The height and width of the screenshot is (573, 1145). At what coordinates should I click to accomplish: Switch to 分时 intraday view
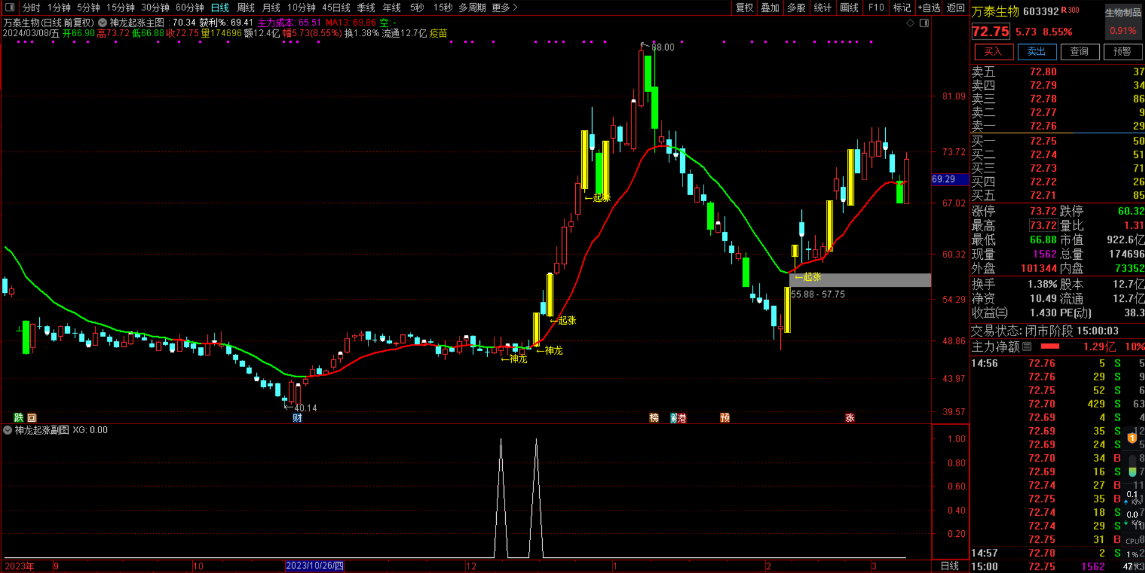point(31,7)
